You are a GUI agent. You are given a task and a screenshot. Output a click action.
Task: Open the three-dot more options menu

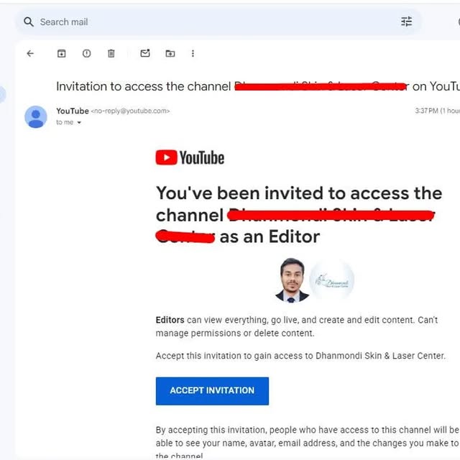(x=193, y=53)
